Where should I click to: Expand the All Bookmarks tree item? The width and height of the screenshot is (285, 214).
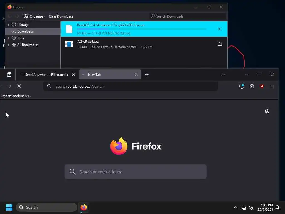[8, 45]
